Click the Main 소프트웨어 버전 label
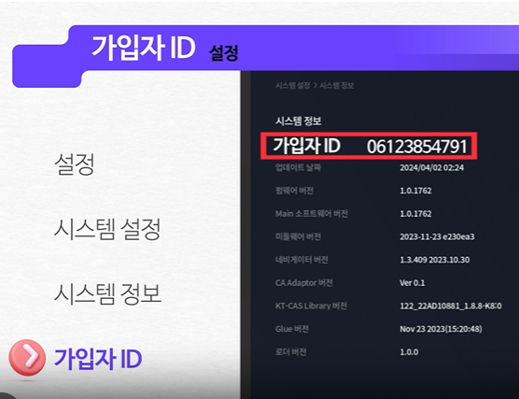This screenshot has width=519, height=399. tap(312, 214)
